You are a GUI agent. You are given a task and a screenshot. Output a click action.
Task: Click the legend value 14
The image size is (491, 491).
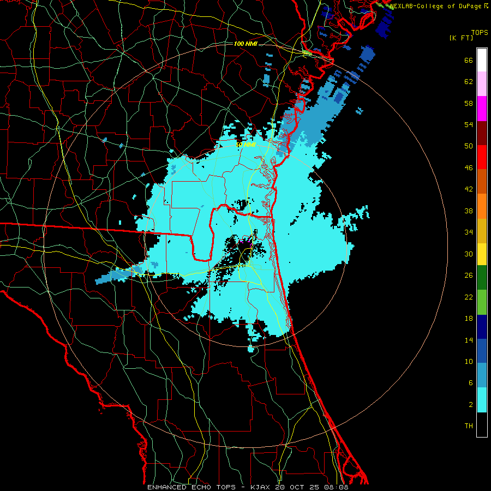469,340
